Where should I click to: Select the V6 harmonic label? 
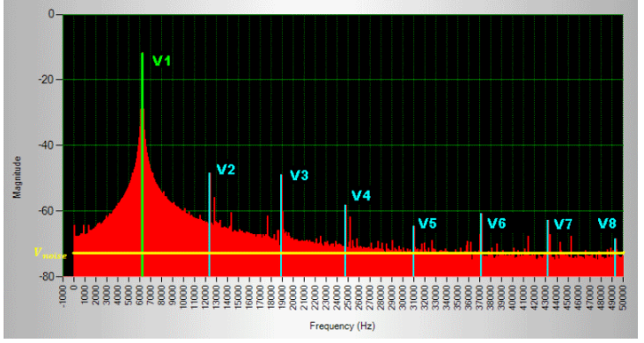pyautogui.click(x=497, y=223)
